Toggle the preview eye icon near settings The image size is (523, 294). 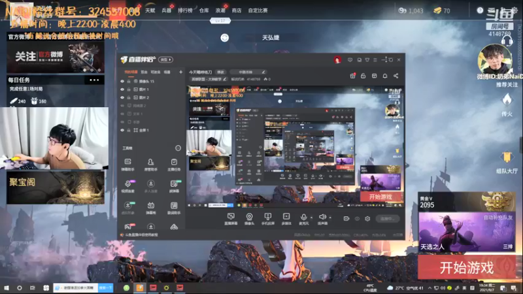click(357, 219)
